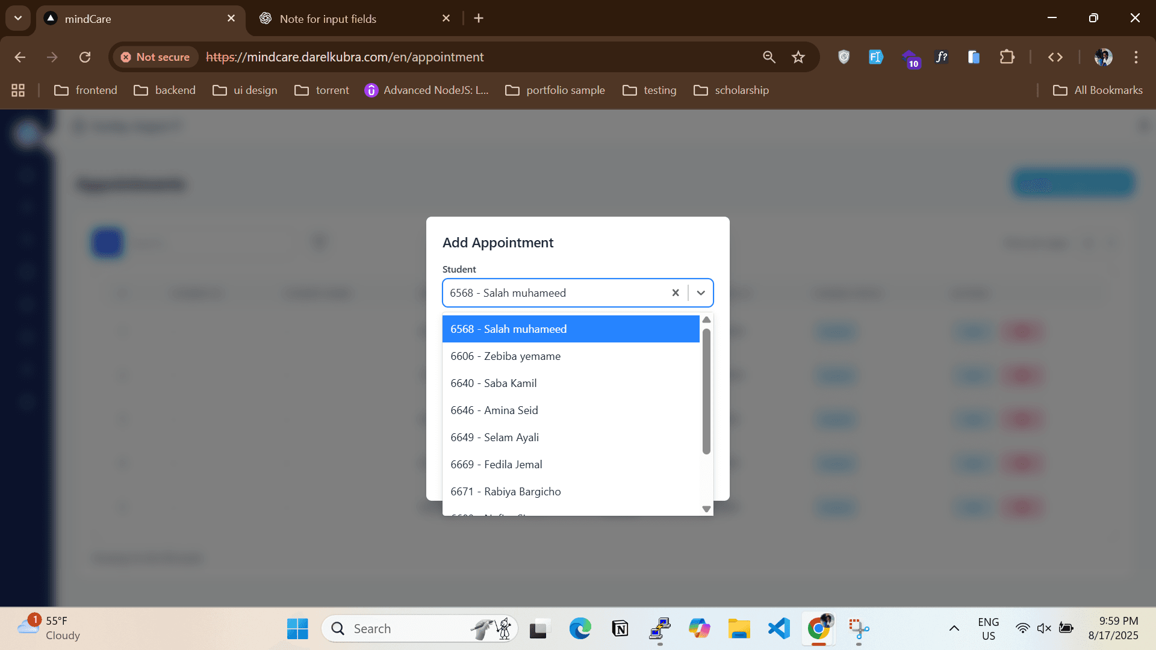Bookmark this page with star icon
The height and width of the screenshot is (650, 1156).
pos(798,57)
